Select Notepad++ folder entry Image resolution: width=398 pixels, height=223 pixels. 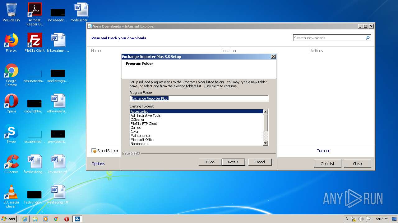coord(197,144)
